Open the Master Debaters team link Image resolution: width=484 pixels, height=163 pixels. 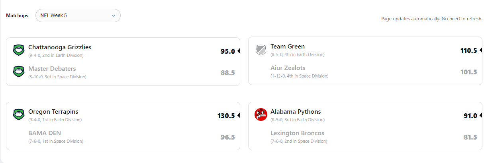click(52, 69)
